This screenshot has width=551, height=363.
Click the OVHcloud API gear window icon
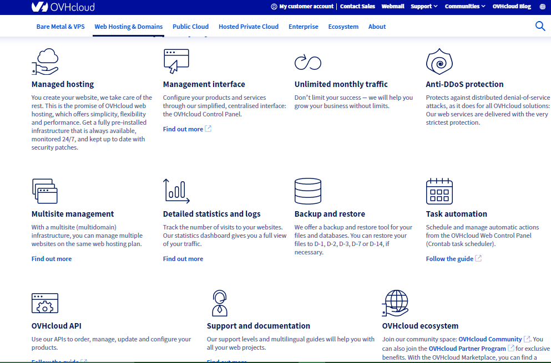pyautogui.click(x=44, y=303)
